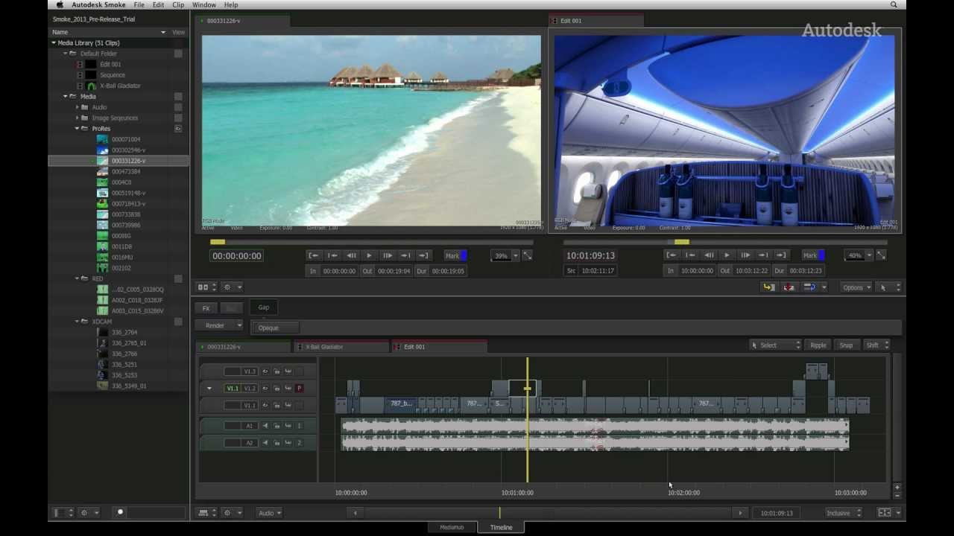The image size is (954, 536).
Task: Collapse the ProRes folder
Action: pos(77,129)
